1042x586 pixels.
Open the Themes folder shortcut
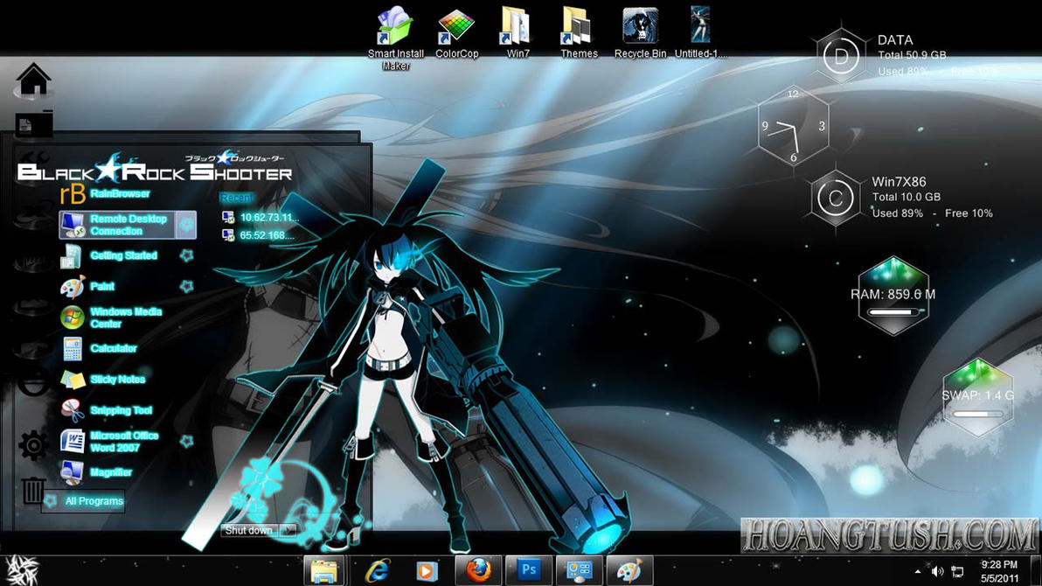[x=578, y=33]
